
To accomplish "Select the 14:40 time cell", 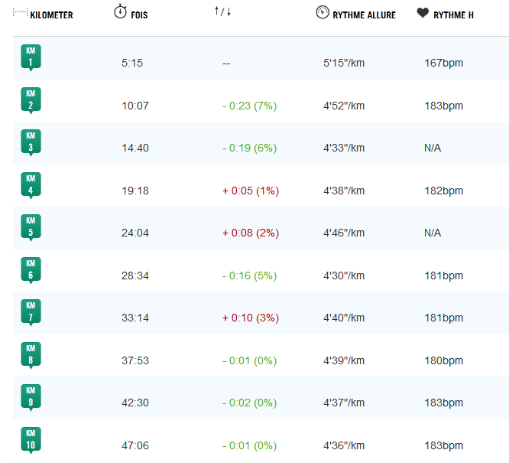I will pos(135,148).
